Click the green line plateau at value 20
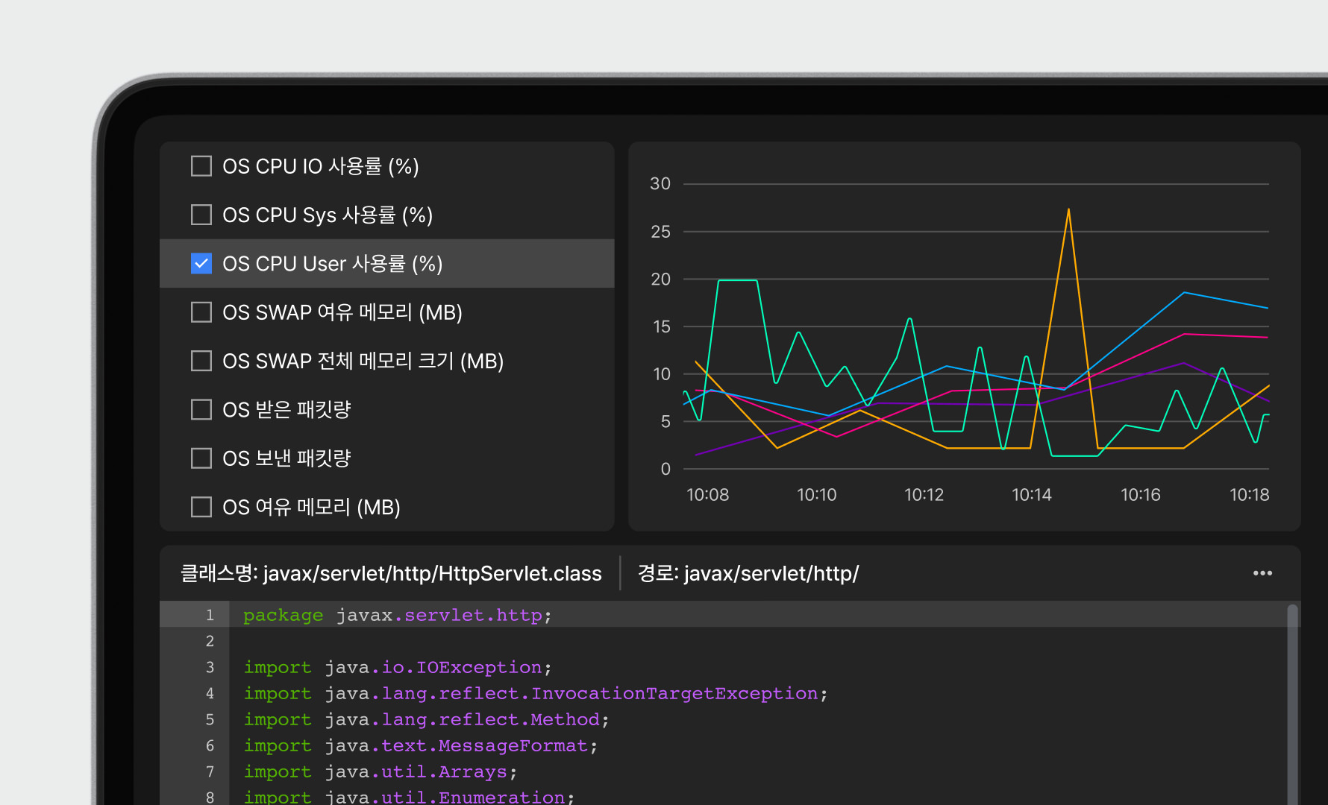1328x805 pixels. (737, 280)
